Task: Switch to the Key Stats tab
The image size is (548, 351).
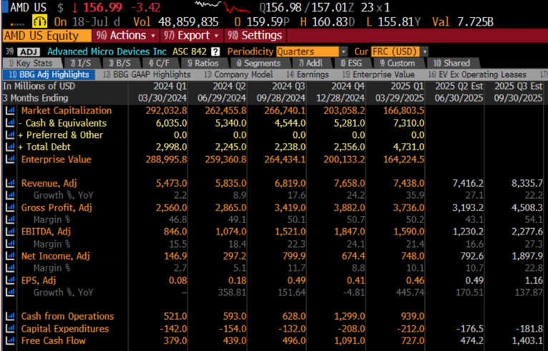Action: (x=31, y=63)
